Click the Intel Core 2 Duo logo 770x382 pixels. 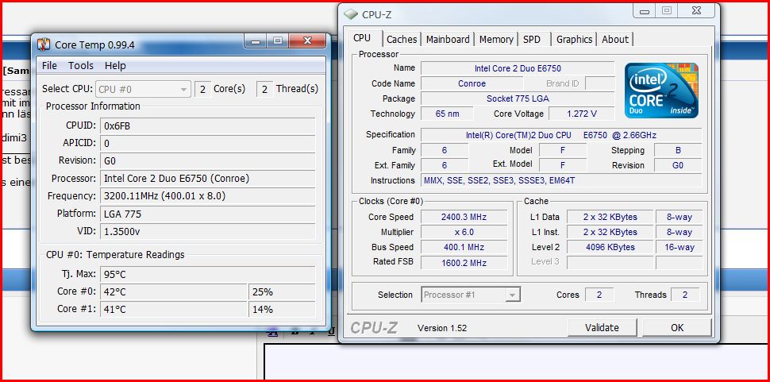tap(661, 91)
